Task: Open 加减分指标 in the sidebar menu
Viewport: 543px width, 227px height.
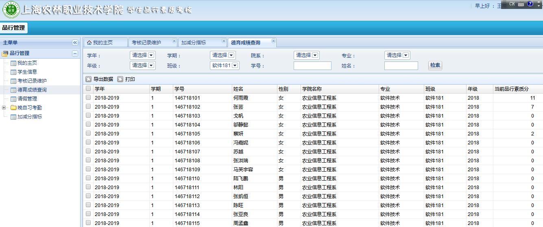Action: tap(29, 117)
